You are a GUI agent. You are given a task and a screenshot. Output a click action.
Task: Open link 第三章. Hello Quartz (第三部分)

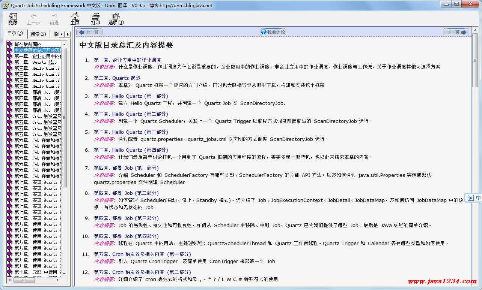tap(131, 132)
